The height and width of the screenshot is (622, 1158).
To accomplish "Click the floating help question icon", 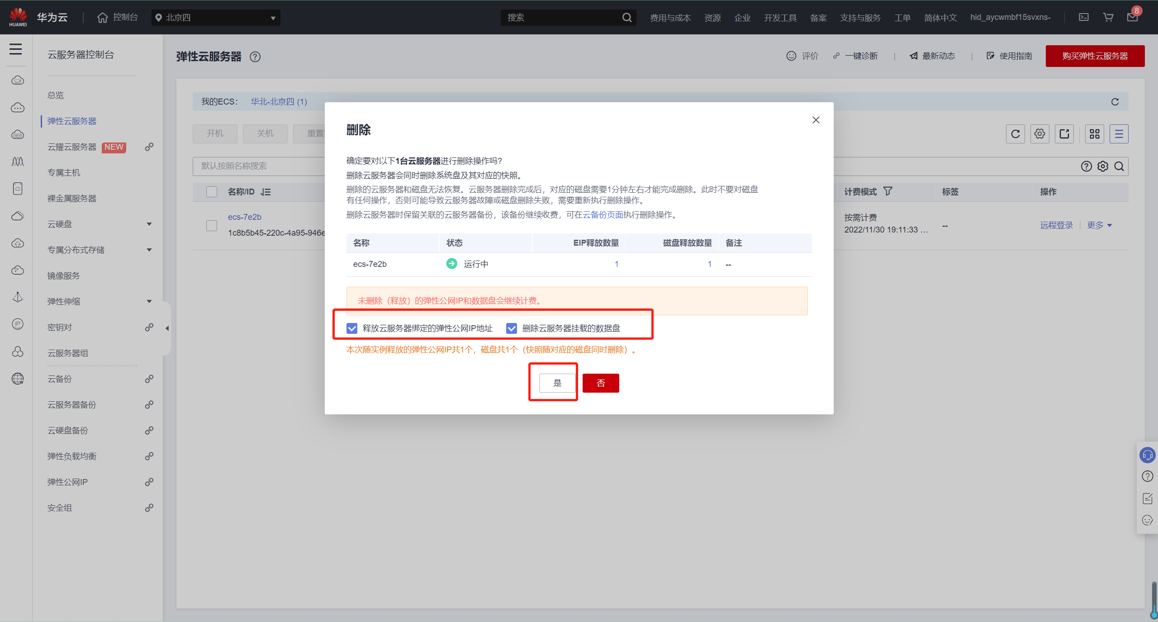I will tap(1148, 476).
